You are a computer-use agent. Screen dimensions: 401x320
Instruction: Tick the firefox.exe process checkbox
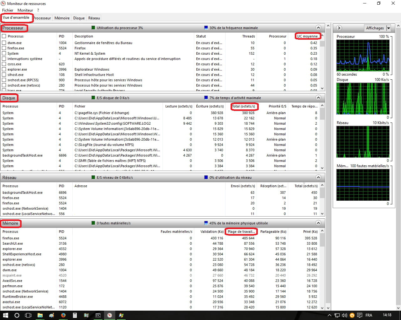[x=4, y=48]
